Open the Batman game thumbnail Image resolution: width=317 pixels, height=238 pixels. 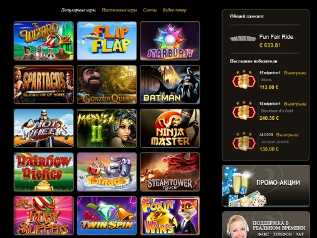click(170, 84)
